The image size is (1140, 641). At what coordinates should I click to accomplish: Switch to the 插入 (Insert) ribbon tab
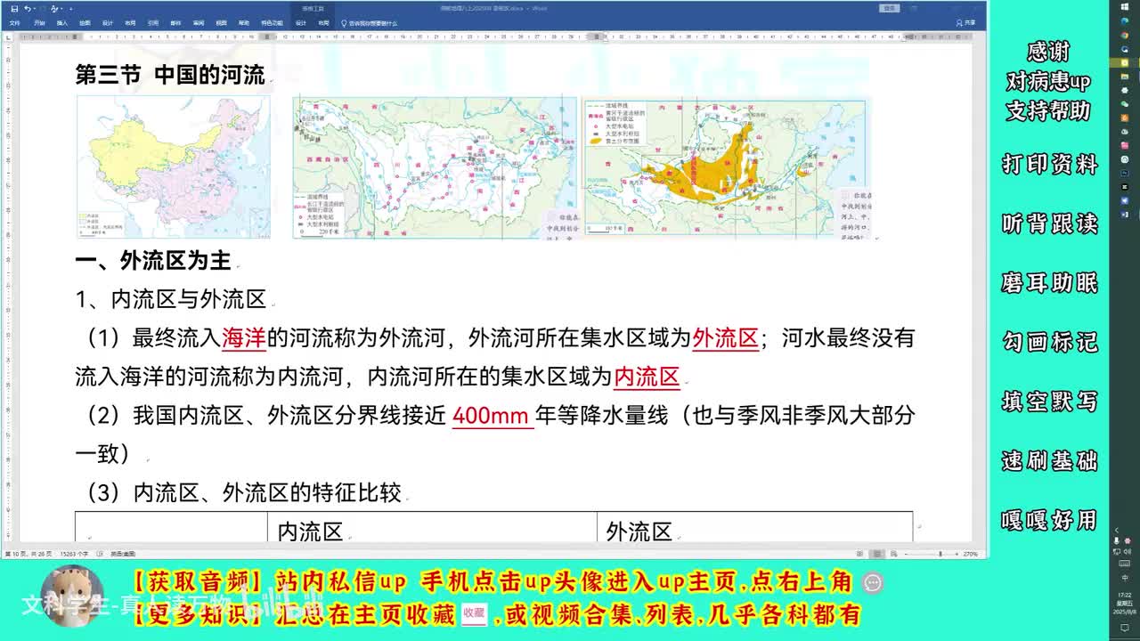tap(62, 22)
